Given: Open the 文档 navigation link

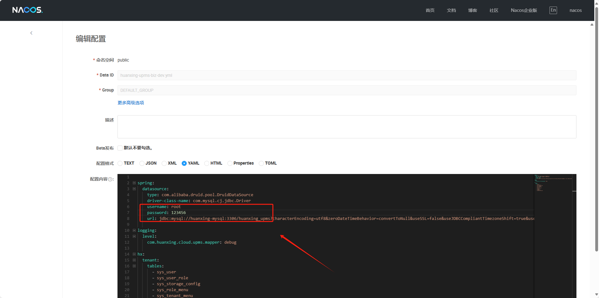Looking at the screenshot, I should (451, 10).
